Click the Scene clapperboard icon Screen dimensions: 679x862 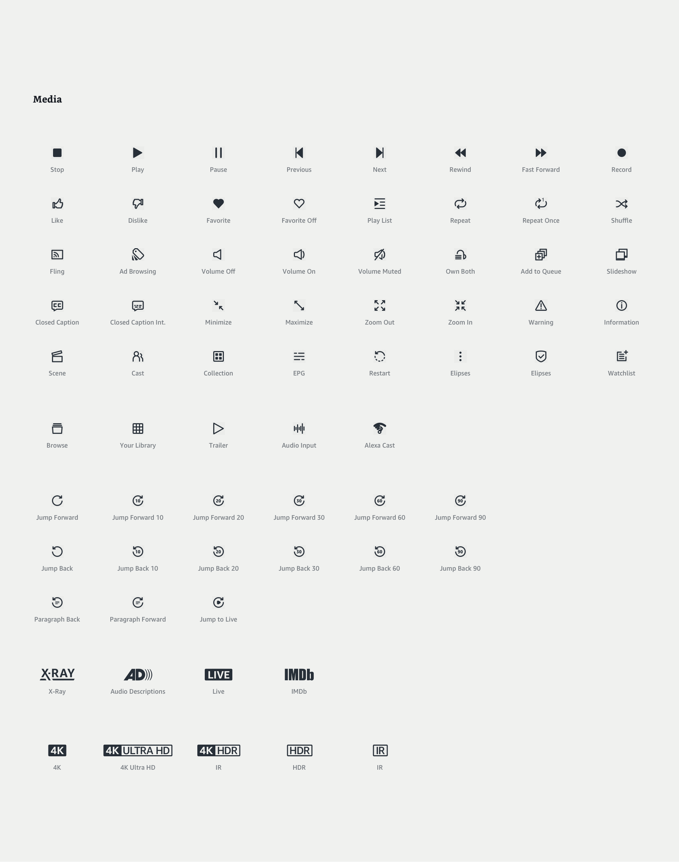(x=57, y=356)
